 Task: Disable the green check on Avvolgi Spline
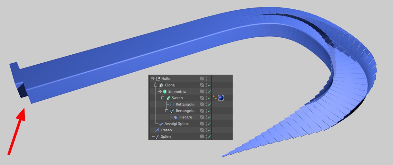pyautogui.click(x=209, y=124)
